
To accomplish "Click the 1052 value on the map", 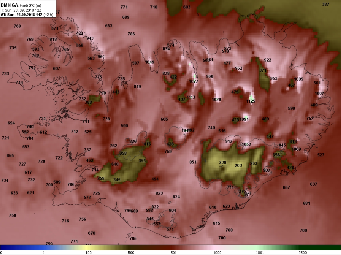I will click(x=247, y=144).
